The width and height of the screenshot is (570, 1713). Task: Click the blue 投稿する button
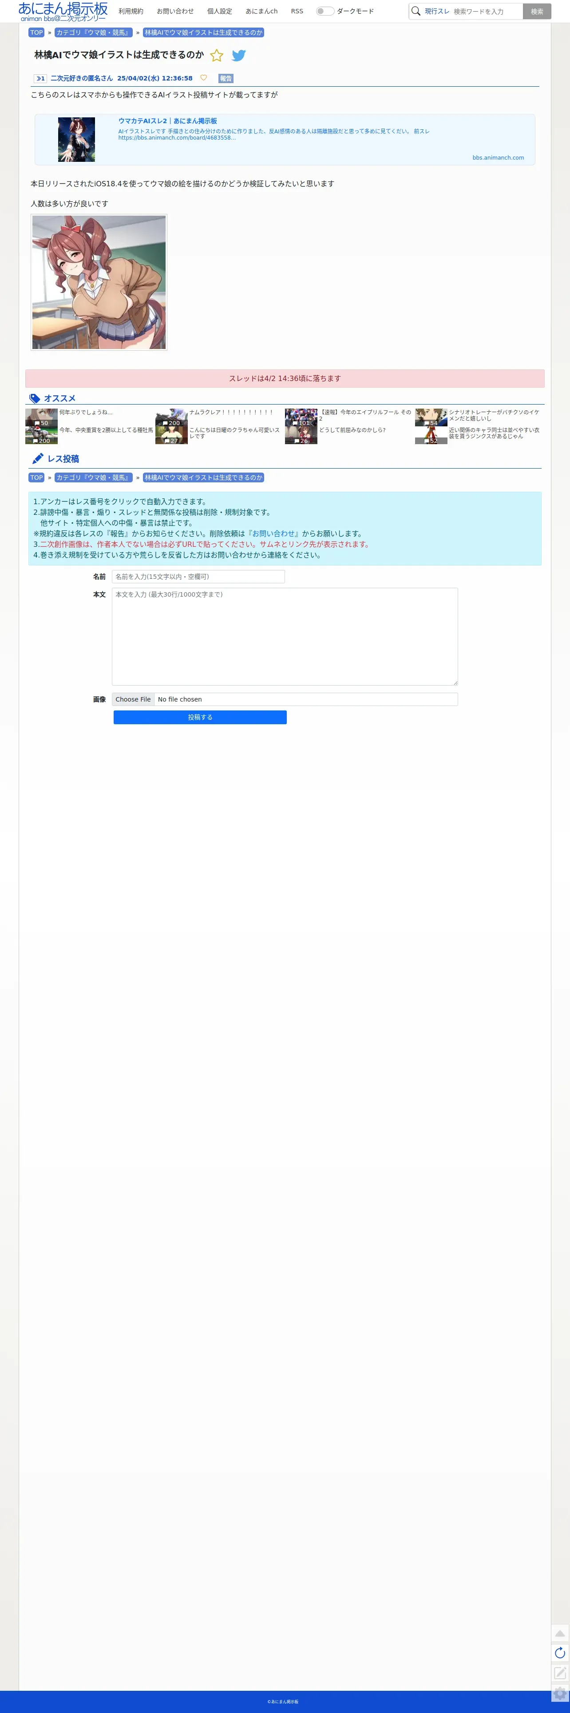pyautogui.click(x=200, y=717)
